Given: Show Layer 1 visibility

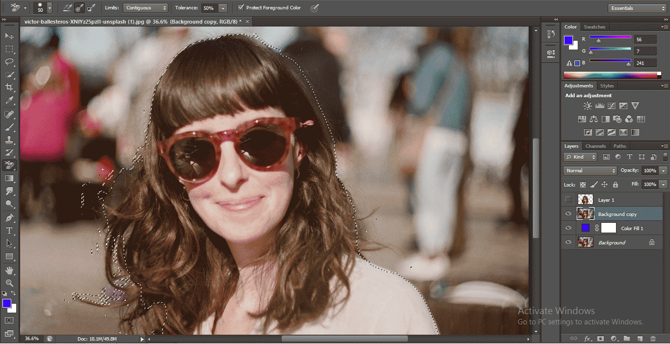Looking at the screenshot, I should (x=568, y=200).
